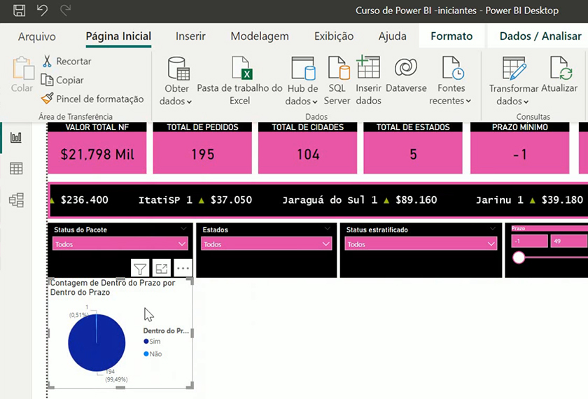The image size is (588, 399).
Task: Open more options ellipsis on visual
Action: tap(183, 268)
